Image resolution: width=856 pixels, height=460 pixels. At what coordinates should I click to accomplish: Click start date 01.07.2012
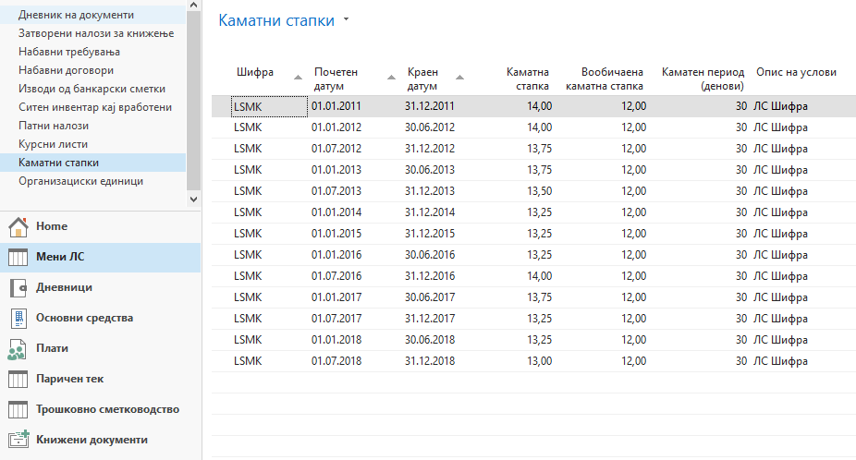[336, 149]
